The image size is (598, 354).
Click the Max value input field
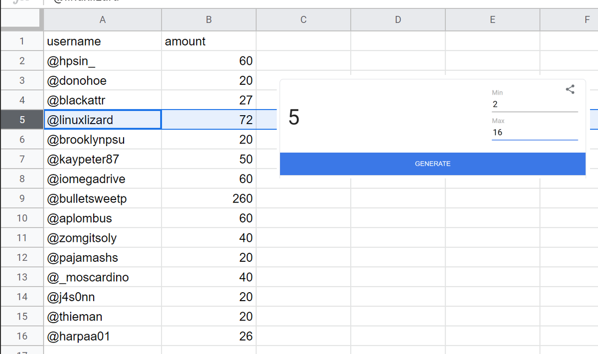pos(534,133)
